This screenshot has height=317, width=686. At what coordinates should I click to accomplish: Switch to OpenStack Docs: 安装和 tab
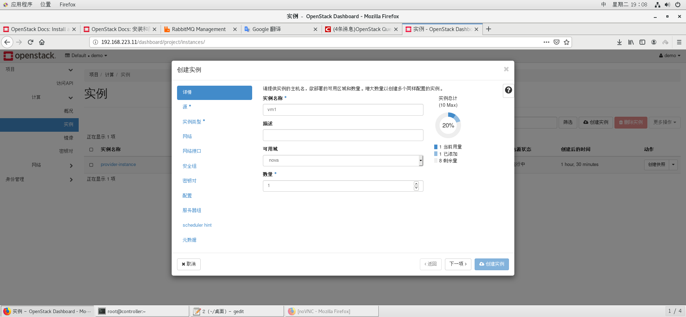click(x=121, y=29)
